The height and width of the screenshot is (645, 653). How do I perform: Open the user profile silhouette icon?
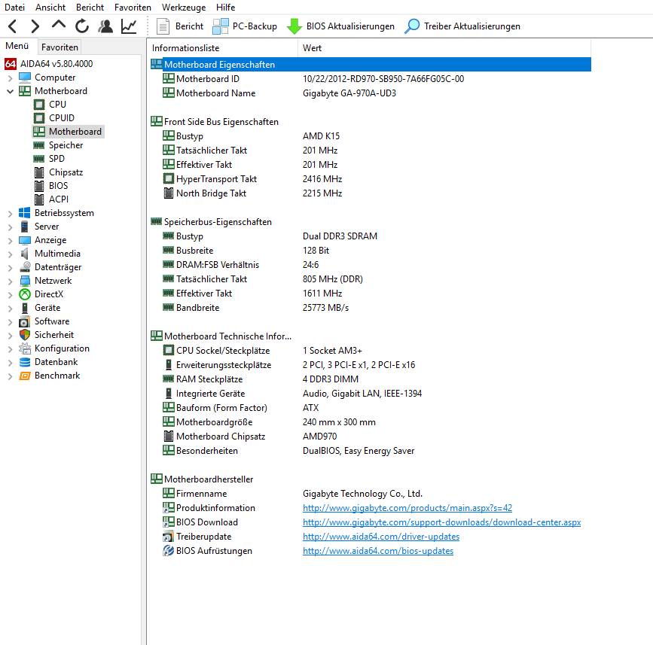tap(105, 26)
